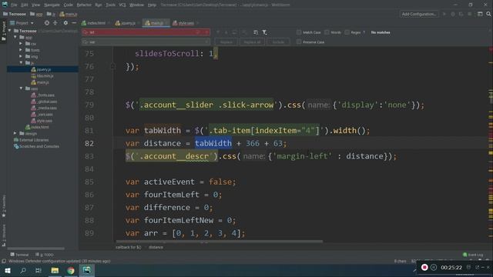Collapse the root project folder in tree

click(x=9, y=31)
